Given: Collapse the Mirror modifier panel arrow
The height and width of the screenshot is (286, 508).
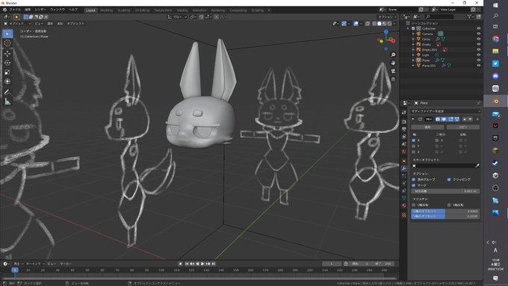Looking at the screenshot, I should click(x=413, y=119).
